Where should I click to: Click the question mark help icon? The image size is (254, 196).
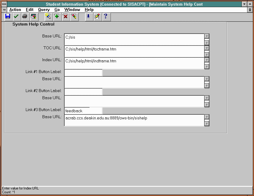click(105, 17)
